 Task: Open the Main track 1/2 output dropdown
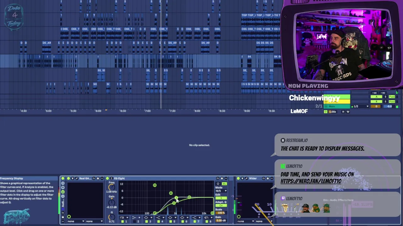pyautogui.click(x=360, y=106)
